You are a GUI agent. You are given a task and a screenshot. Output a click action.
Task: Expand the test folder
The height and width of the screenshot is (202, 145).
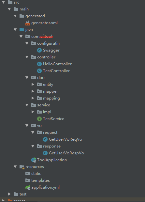pyautogui.click(x=9, y=194)
